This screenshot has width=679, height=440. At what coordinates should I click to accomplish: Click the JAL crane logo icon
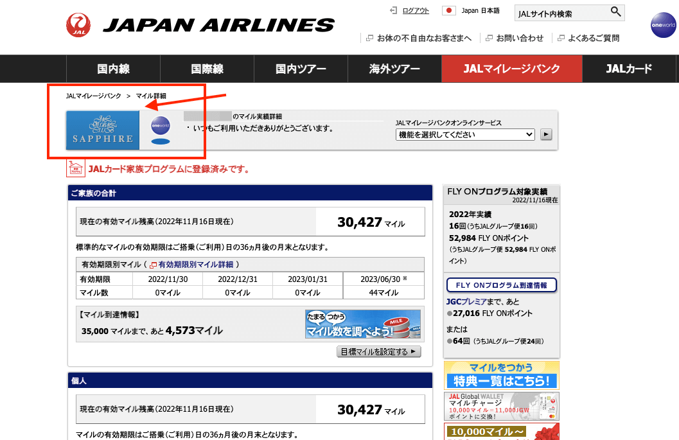coord(78,24)
